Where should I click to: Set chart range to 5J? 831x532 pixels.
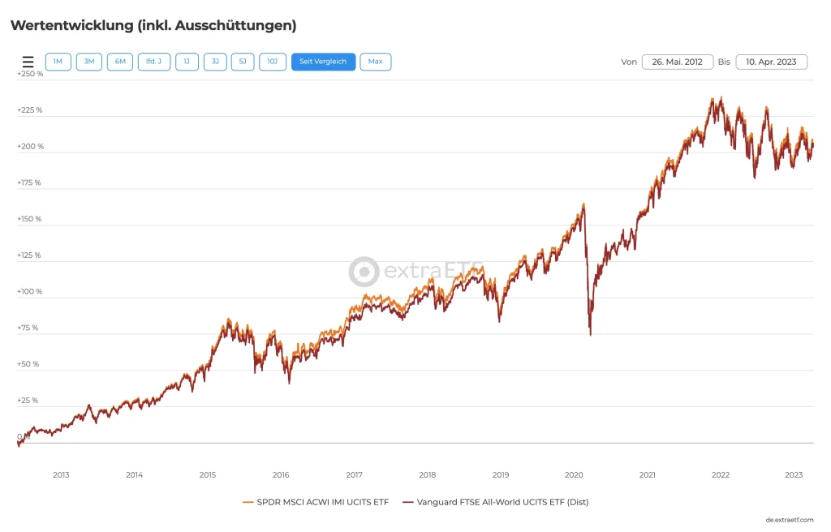243,62
